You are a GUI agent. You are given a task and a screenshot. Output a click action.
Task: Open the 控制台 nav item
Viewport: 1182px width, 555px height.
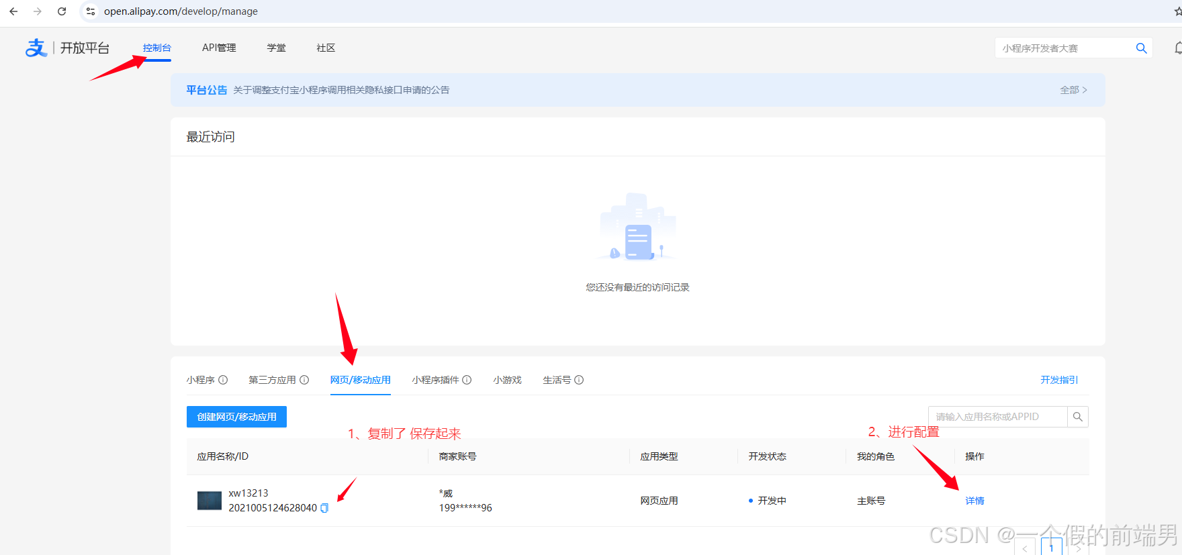pos(157,48)
